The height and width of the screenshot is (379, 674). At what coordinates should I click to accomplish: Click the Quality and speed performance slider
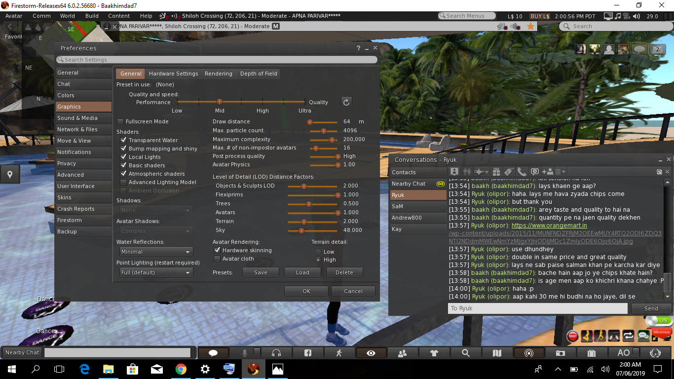pyautogui.click(x=241, y=102)
